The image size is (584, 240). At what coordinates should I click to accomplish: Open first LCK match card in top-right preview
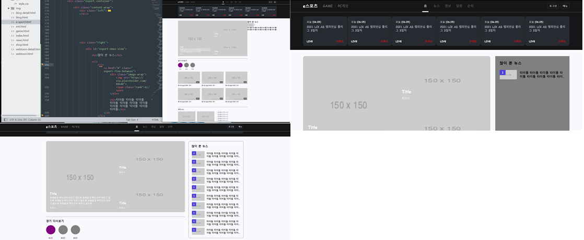(324, 31)
